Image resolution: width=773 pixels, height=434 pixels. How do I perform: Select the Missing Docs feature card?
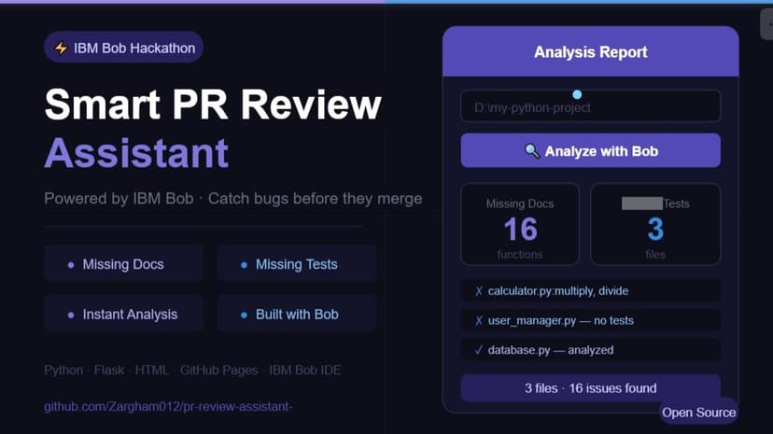(x=124, y=264)
